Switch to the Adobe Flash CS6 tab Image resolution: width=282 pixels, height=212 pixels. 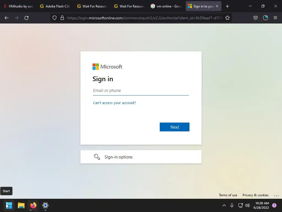pos(55,6)
